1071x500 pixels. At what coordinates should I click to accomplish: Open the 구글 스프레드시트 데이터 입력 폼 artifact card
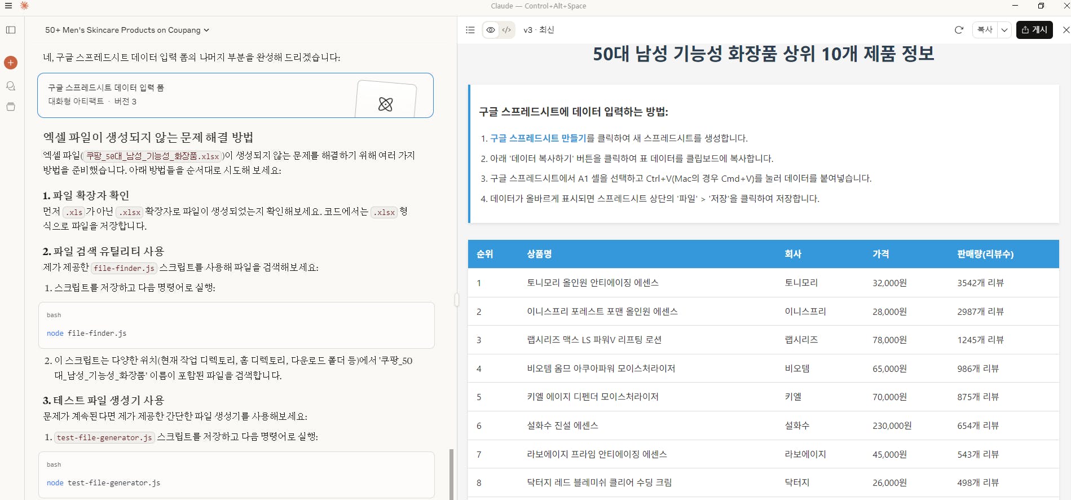coord(235,95)
